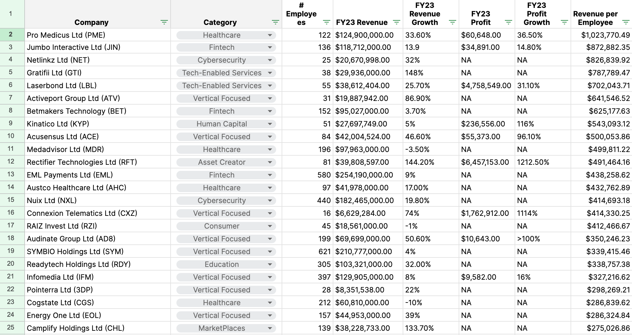Open the FY23 Revenue Growth filter icon
Image resolution: width=632 pixels, height=335 pixels.
tap(452, 22)
